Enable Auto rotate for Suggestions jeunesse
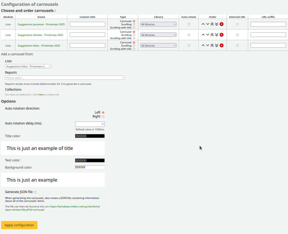288x234 pixels. (x=189, y=24)
